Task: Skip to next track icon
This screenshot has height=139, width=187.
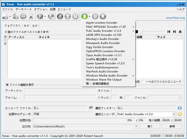Action: 175,32
